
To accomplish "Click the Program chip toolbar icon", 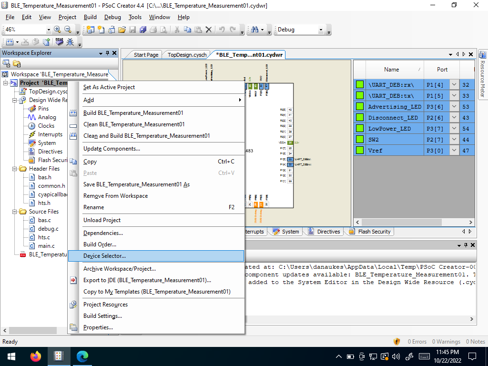I will pos(59,42).
